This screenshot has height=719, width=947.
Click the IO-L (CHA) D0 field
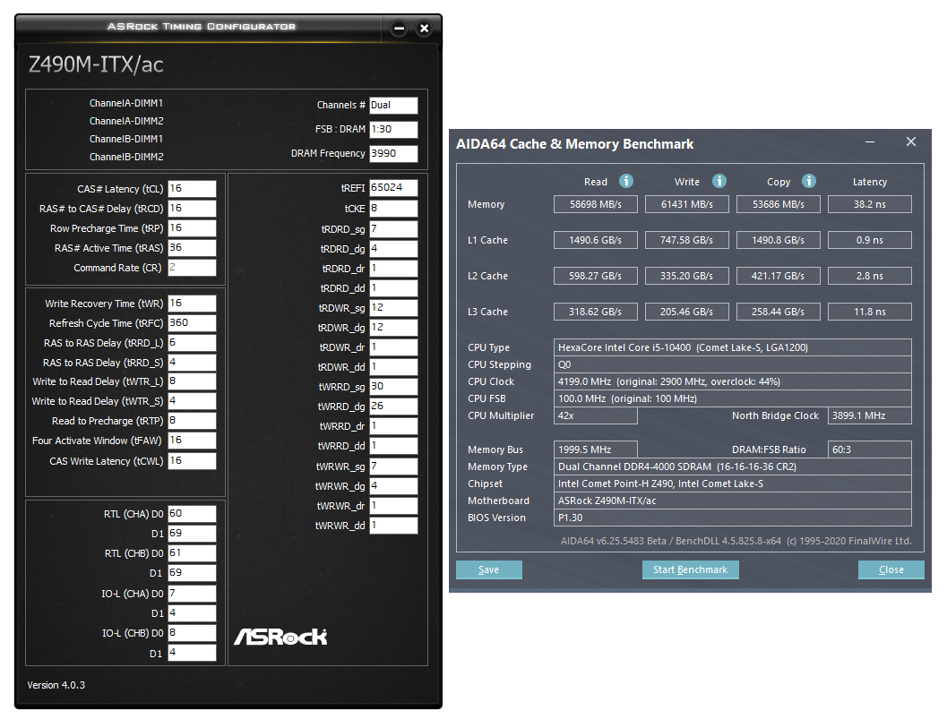pyautogui.click(x=192, y=594)
